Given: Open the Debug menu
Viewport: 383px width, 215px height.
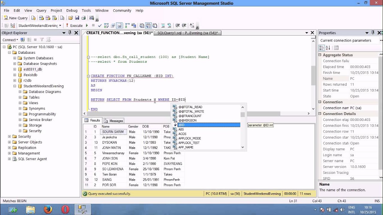Looking at the screenshot, I should (72, 10).
